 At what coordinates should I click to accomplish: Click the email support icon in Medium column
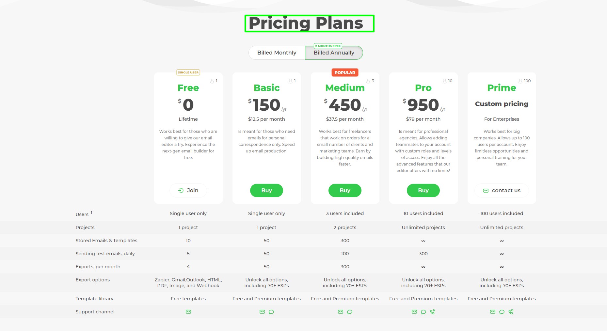coord(341,312)
